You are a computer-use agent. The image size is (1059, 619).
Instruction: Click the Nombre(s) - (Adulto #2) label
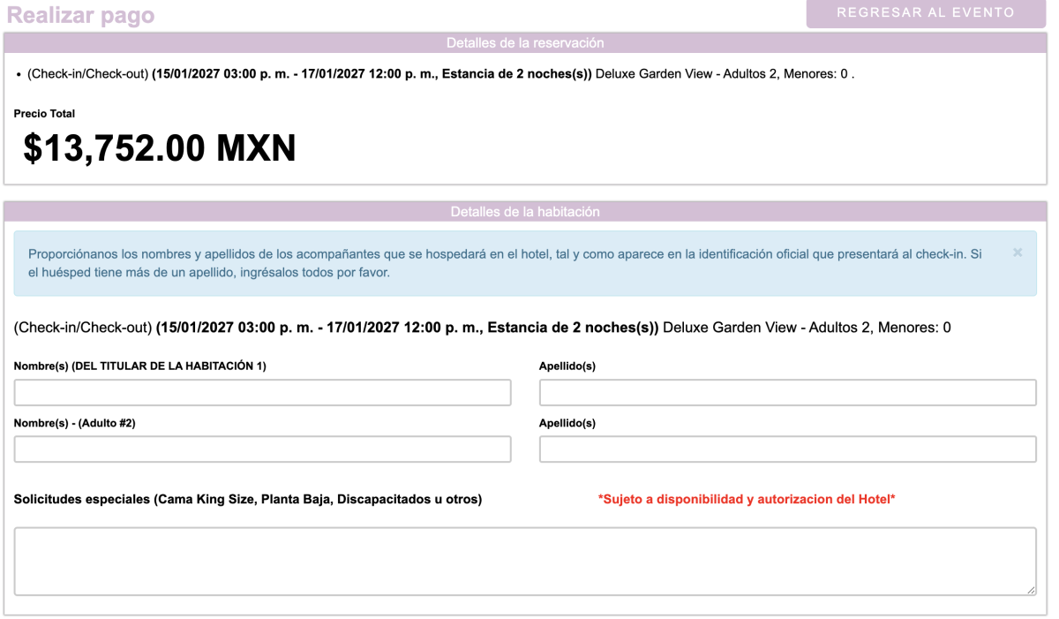[x=74, y=423]
